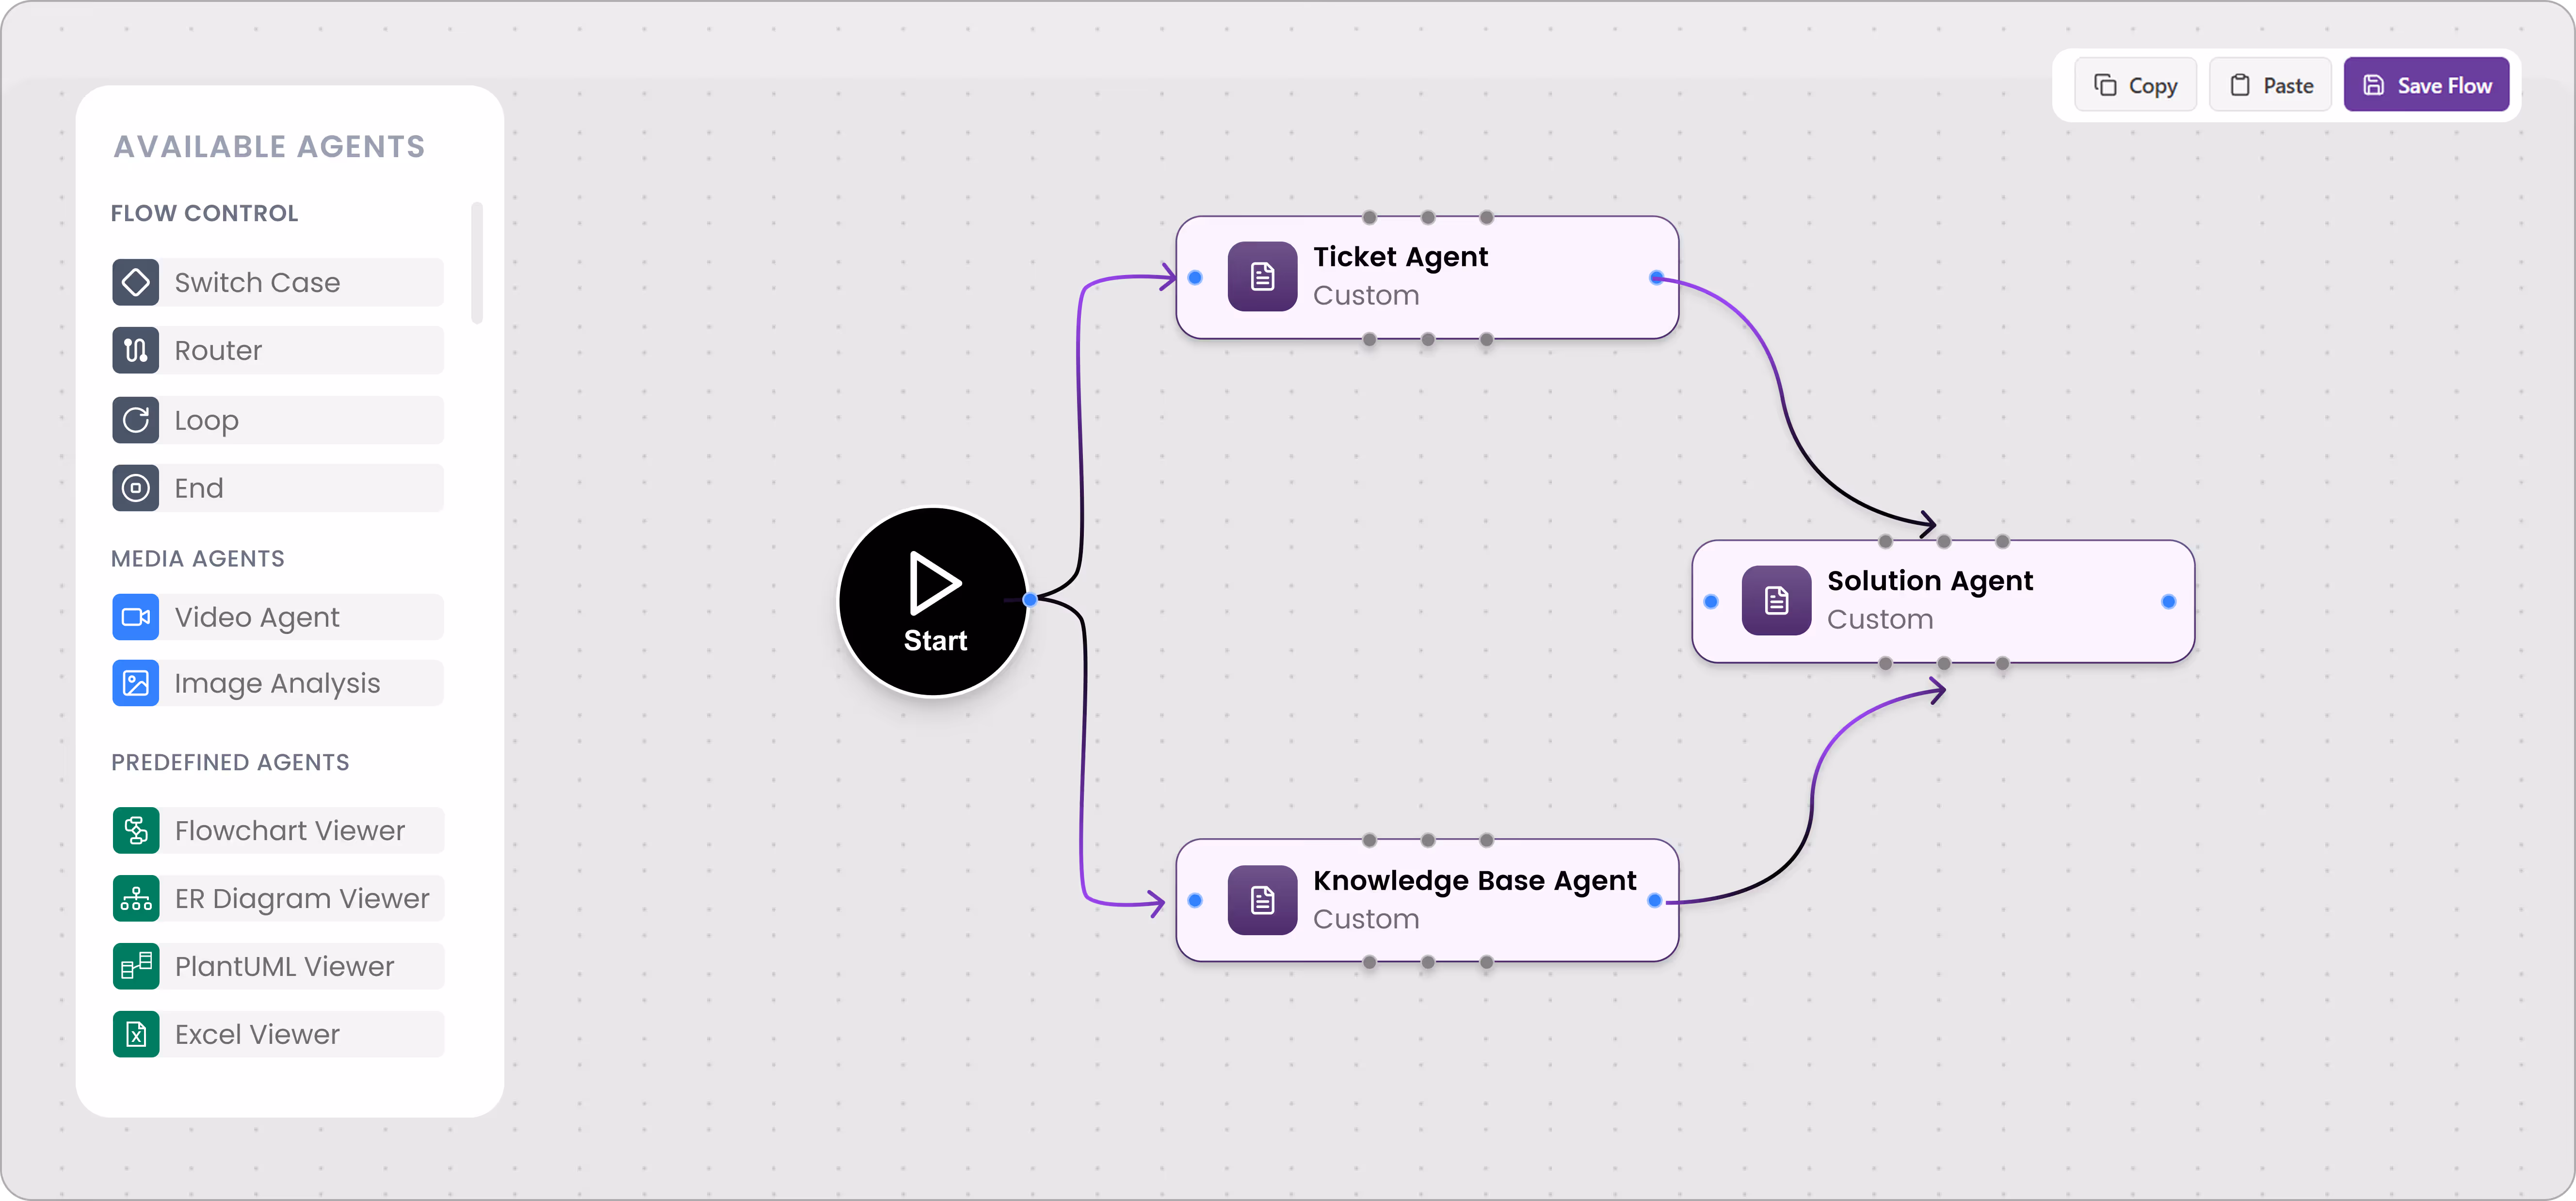Select the End node icon
This screenshot has height=1201, width=2576.
click(135, 488)
